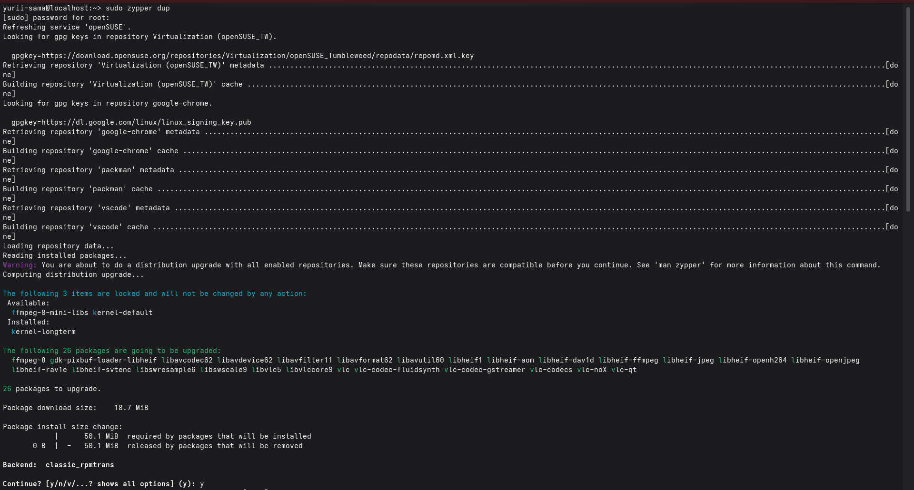The height and width of the screenshot is (490, 914).
Task: Click the 'libswresample6' package name
Action: 166,370
